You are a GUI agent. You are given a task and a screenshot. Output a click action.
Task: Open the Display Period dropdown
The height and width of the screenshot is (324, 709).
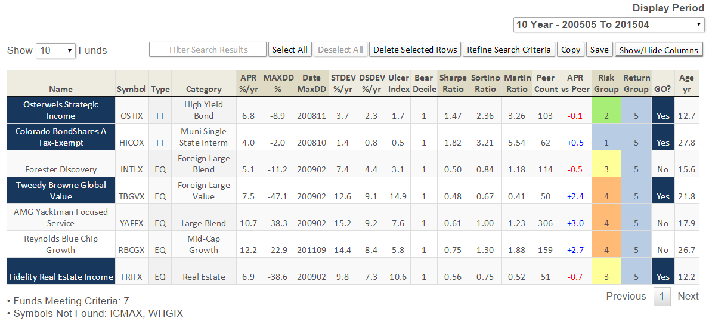coord(609,25)
